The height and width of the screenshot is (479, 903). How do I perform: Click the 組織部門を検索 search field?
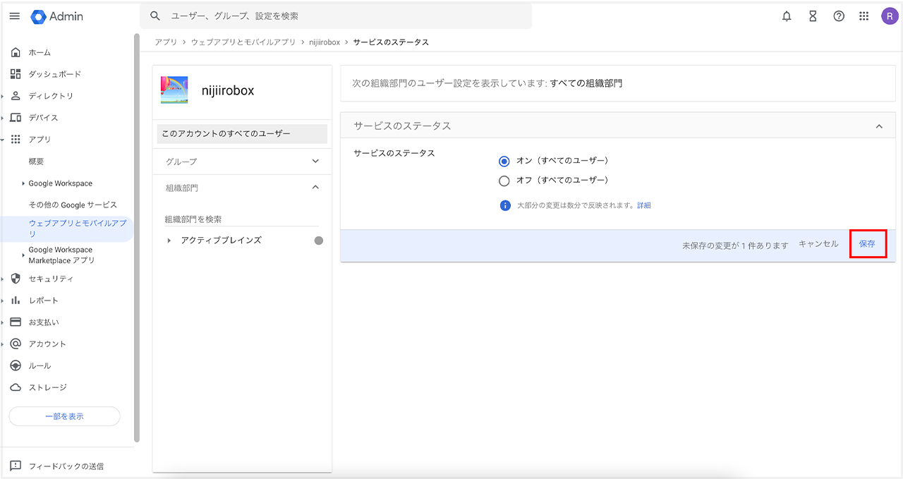241,219
